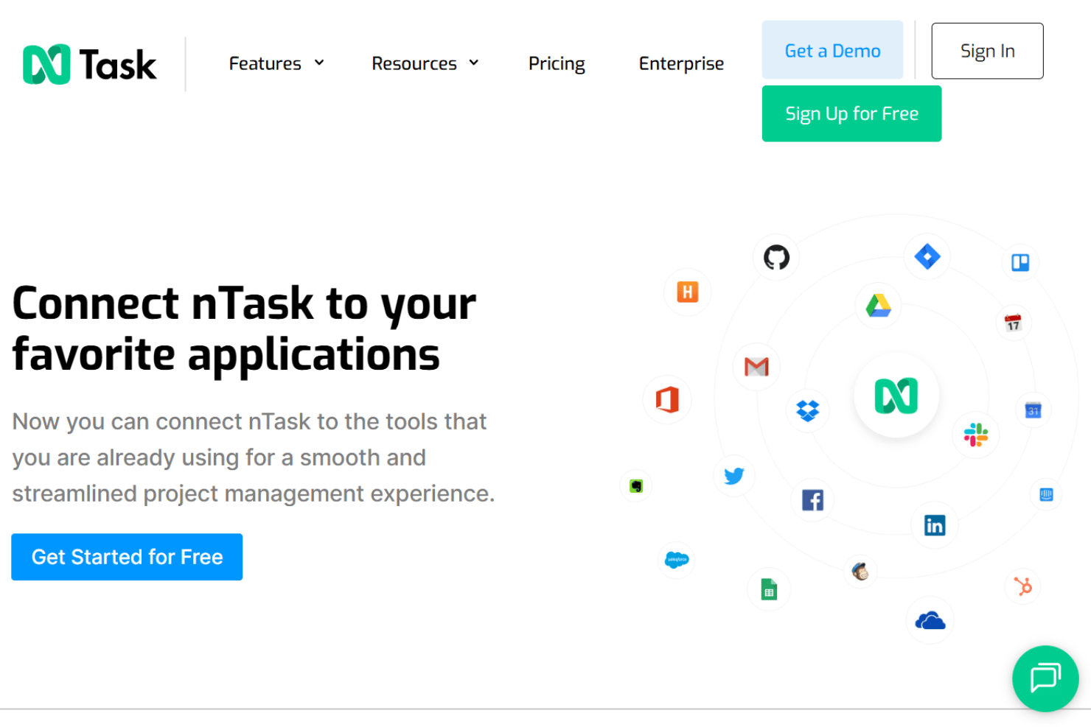This screenshot has height=727, width=1091.
Task: Click the Facebook integration icon
Action: click(x=812, y=500)
